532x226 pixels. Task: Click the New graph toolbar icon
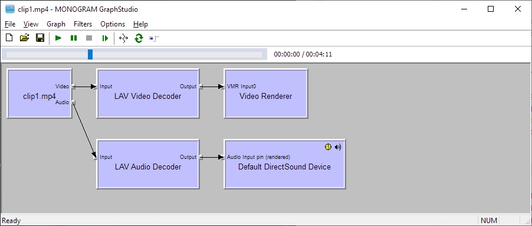(x=9, y=38)
